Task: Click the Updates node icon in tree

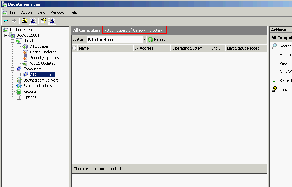Action: [x=19, y=41]
